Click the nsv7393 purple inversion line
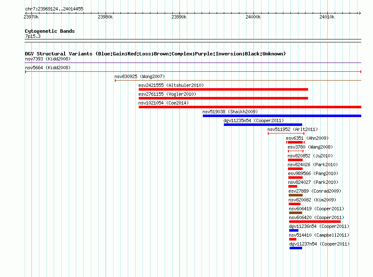Viewport: 373px width, 277px height. tap(193, 63)
